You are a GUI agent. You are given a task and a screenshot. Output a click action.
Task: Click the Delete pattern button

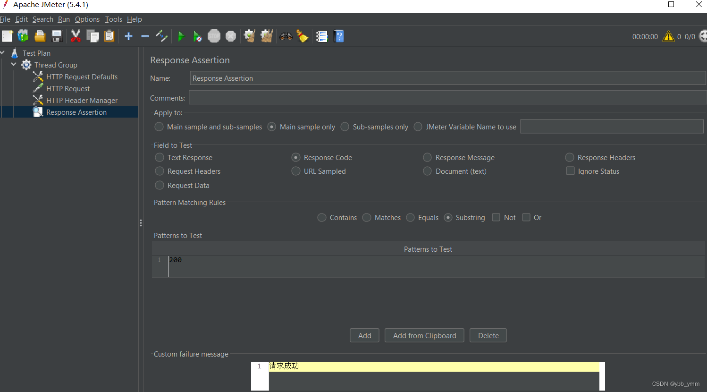488,335
